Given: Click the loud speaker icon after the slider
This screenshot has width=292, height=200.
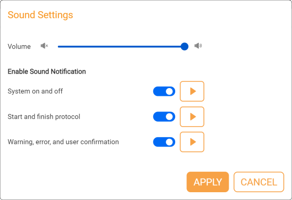Looking at the screenshot, I should click(198, 46).
